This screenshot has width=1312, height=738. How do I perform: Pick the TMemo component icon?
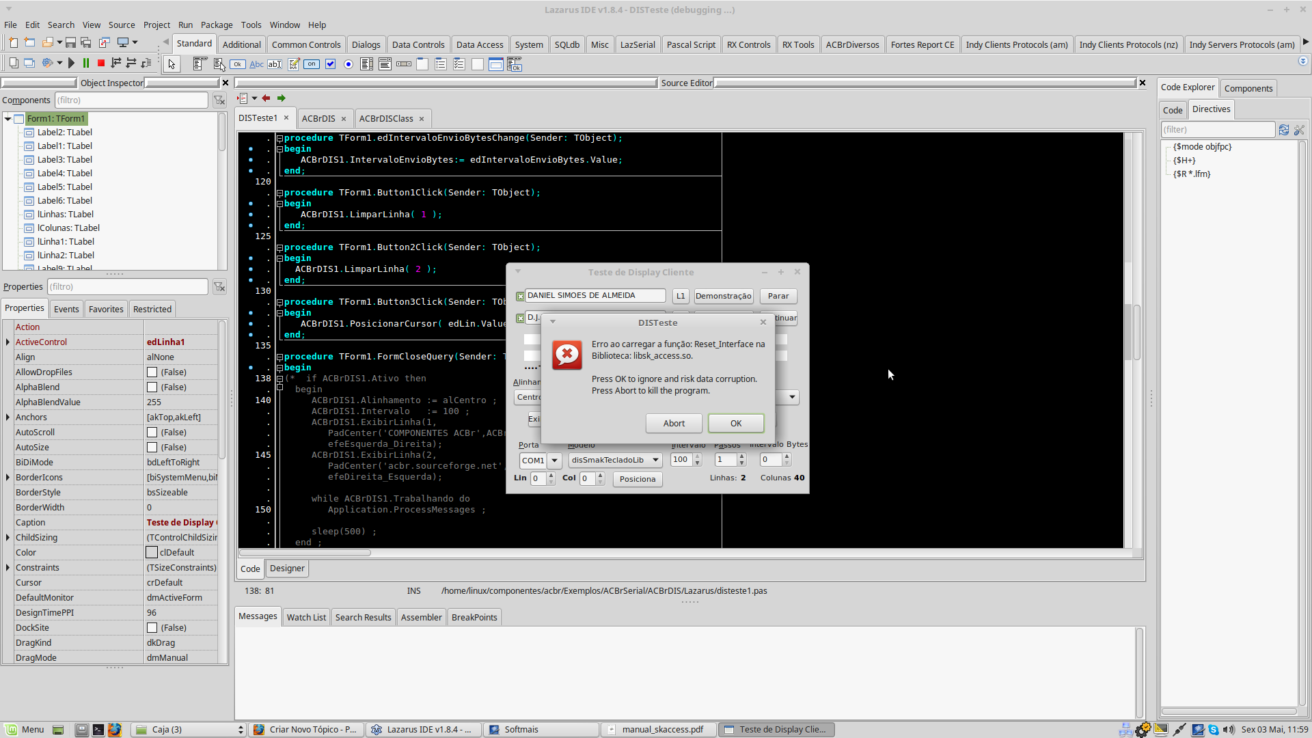pyautogui.click(x=294, y=64)
